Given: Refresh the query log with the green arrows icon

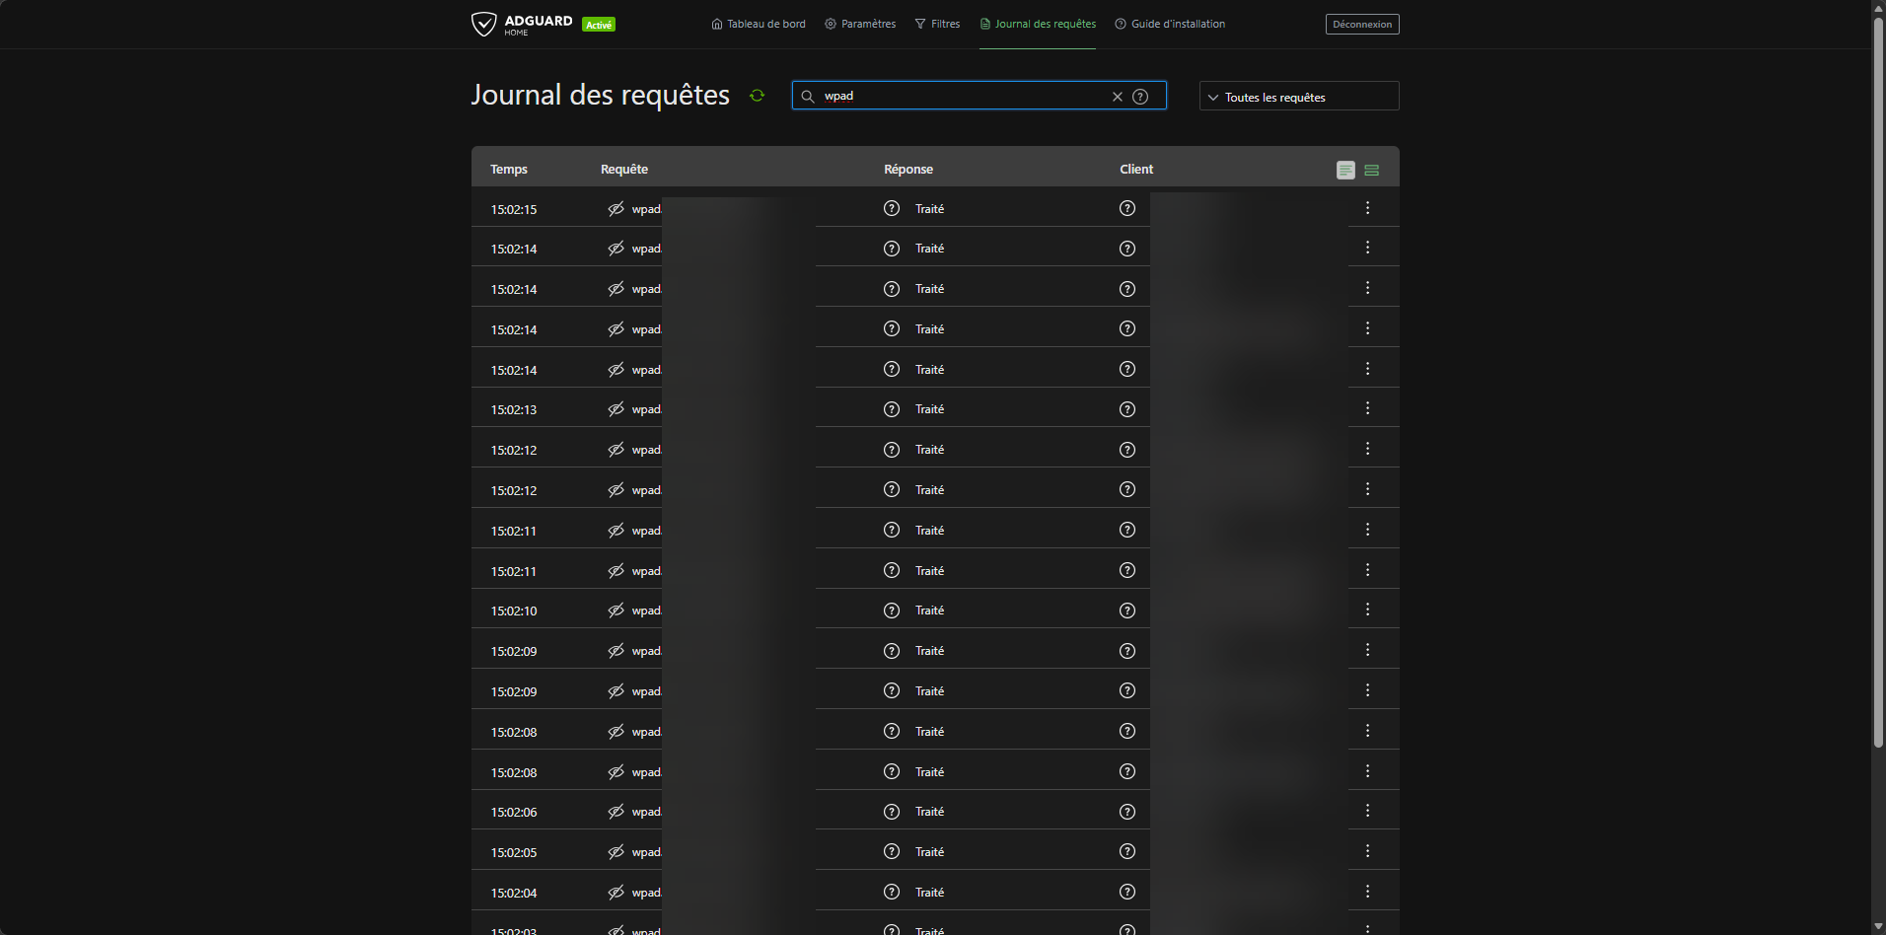Looking at the screenshot, I should [757, 96].
